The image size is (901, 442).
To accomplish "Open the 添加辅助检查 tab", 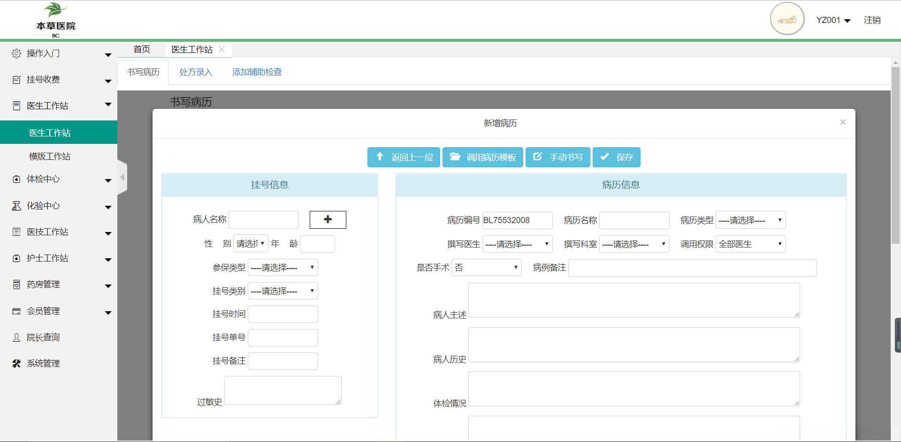I will point(256,72).
